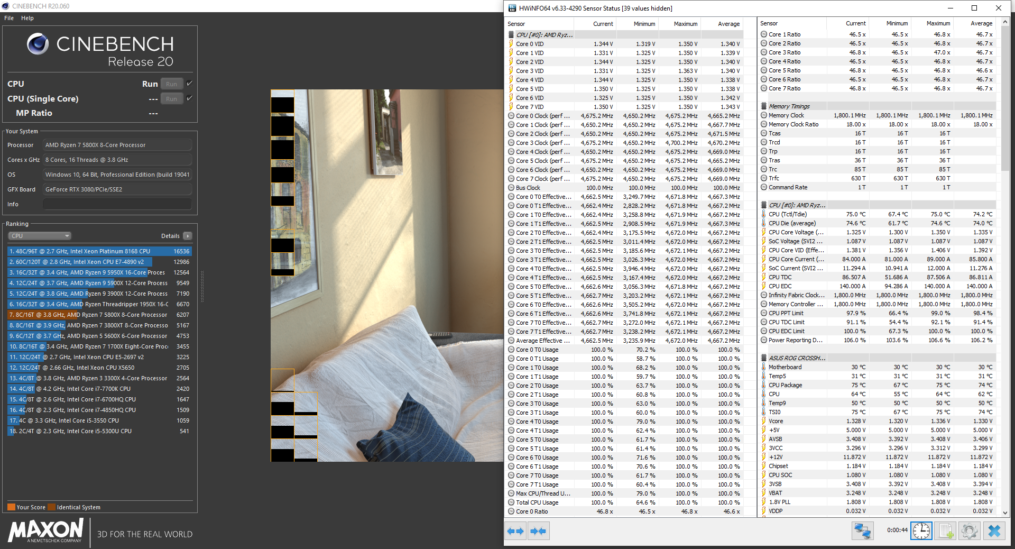
Task: Open the remote network monitoring icon in HWiNFO
Action: 862,530
